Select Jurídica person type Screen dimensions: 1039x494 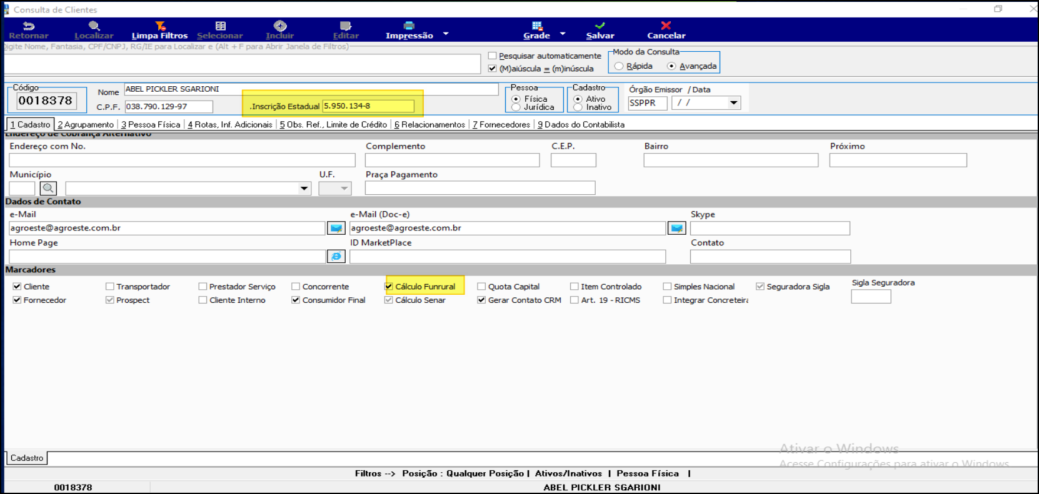[x=516, y=107]
